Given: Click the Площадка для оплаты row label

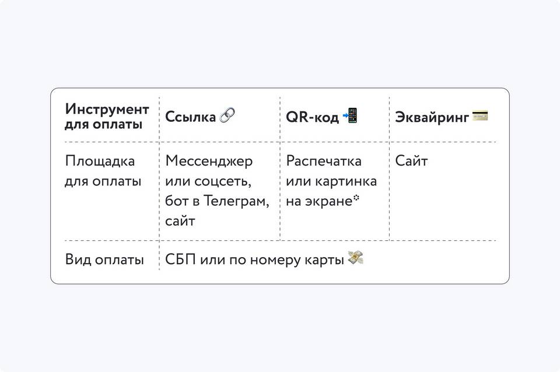Looking at the screenshot, I should (103, 171).
